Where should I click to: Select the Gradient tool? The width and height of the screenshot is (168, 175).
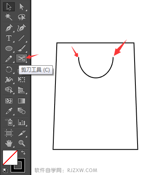click(22, 101)
